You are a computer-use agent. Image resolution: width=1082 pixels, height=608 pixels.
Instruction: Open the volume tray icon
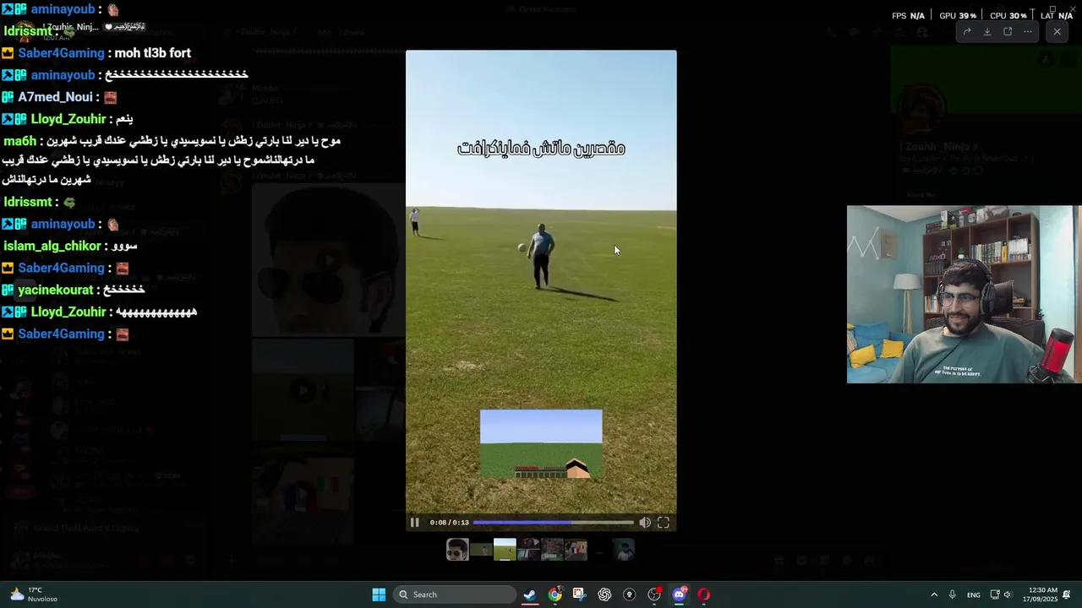(x=1008, y=594)
